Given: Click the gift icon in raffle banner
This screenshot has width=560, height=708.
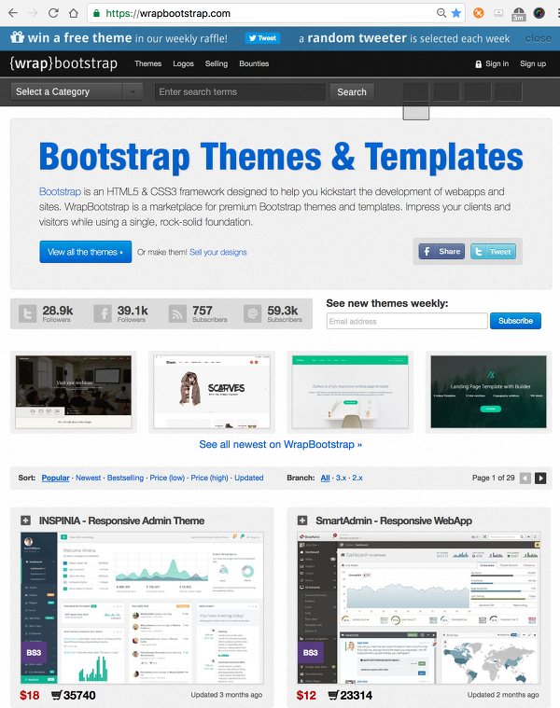Looking at the screenshot, I should (x=17, y=37).
